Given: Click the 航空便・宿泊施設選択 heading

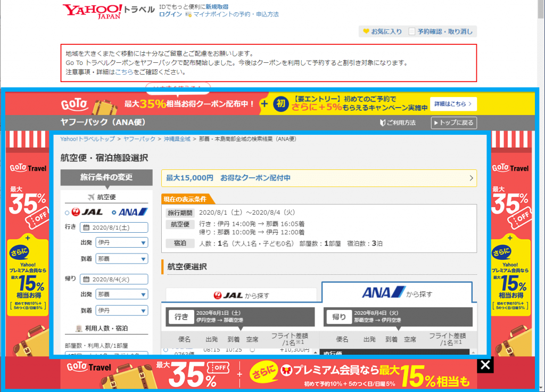Looking at the screenshot, I should 104,158.
